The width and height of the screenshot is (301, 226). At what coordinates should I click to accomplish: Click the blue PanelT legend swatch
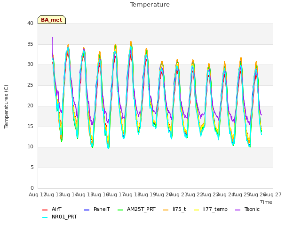click(87, 210)
